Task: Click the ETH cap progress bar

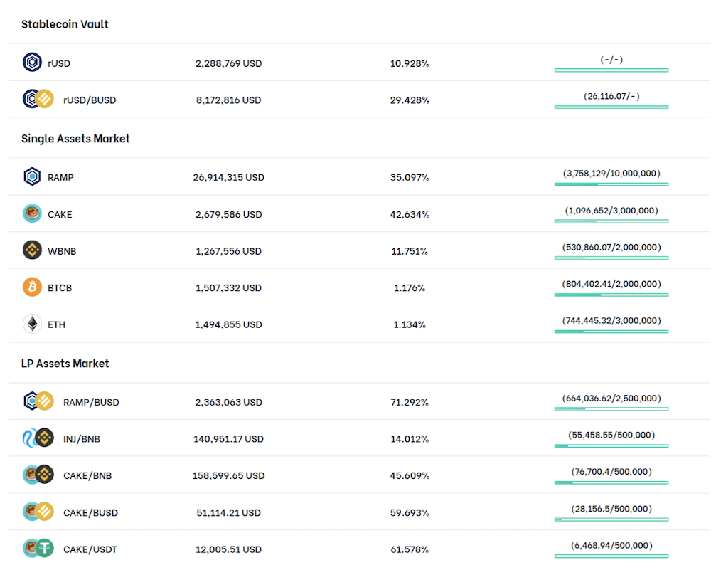Action: point(611,332)
